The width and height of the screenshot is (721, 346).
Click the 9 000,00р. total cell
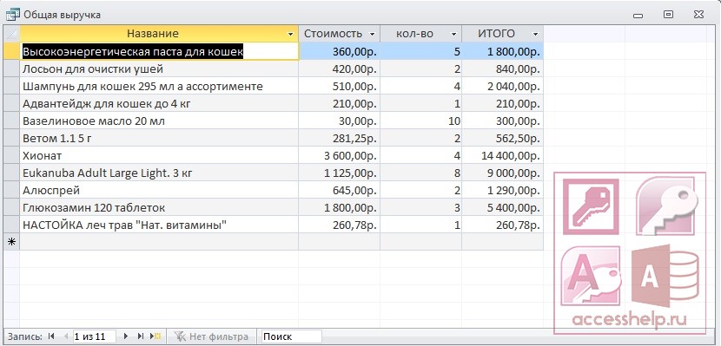tap(503, 173)
